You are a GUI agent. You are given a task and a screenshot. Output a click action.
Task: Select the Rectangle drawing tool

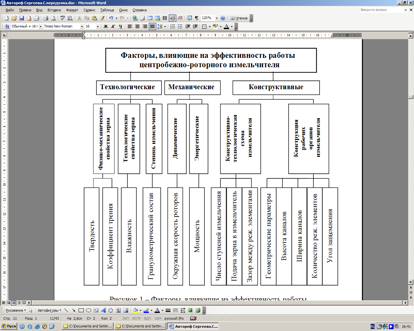[81, 310]
